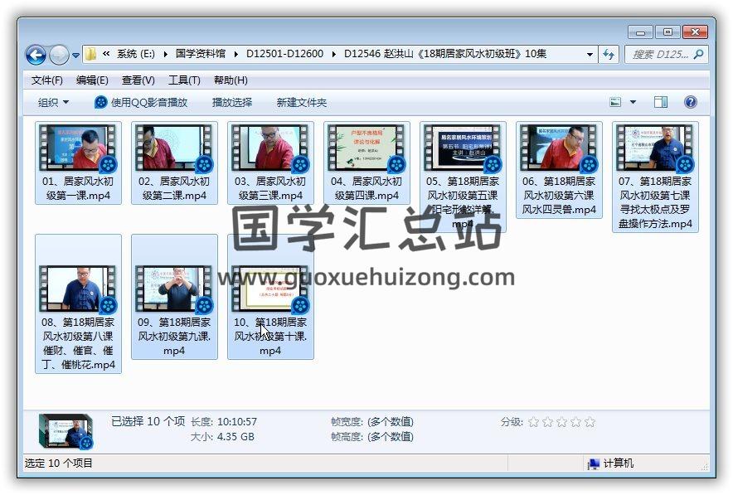Screen dimensions: 733x495
Task: Click the 播放选择 toolbar button
Action: click(232, 102)
